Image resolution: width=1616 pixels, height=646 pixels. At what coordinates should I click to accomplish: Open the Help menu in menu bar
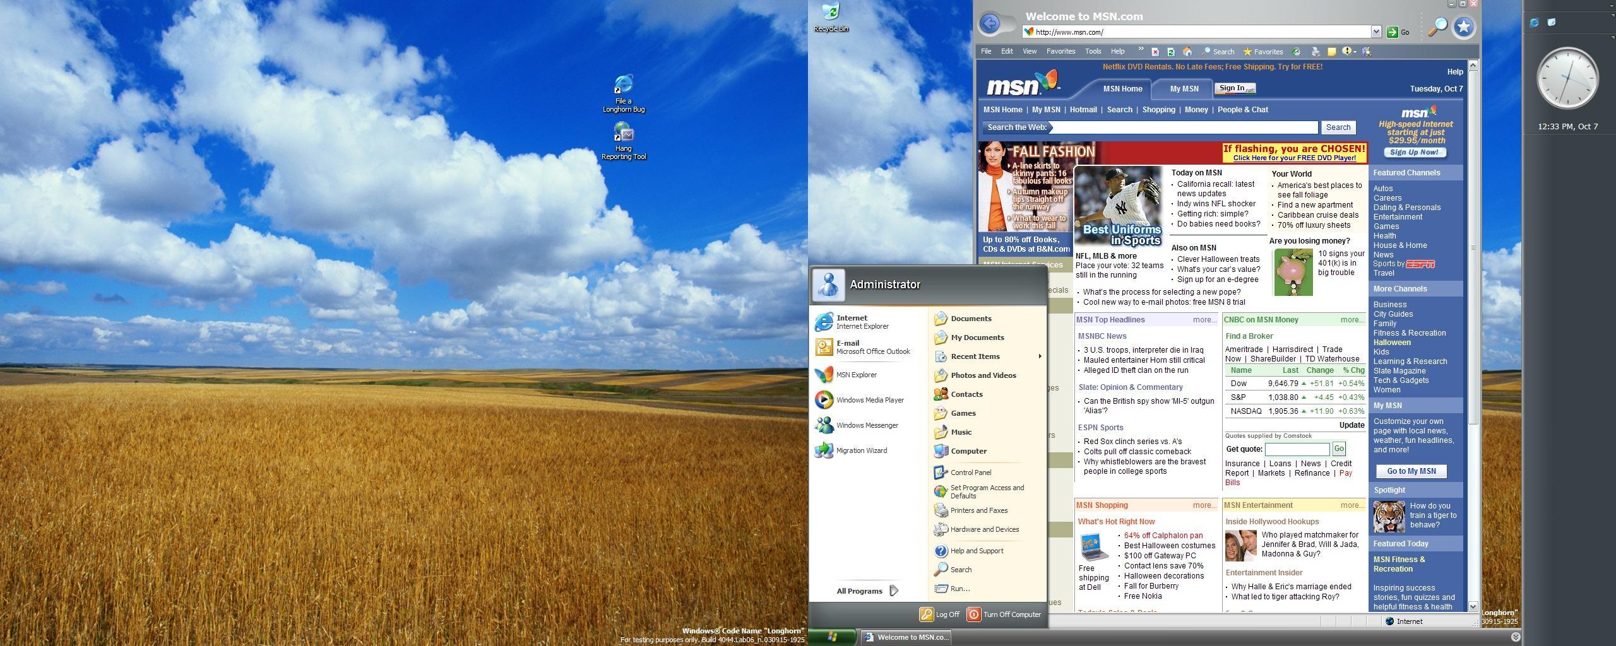click(1117, 52)
